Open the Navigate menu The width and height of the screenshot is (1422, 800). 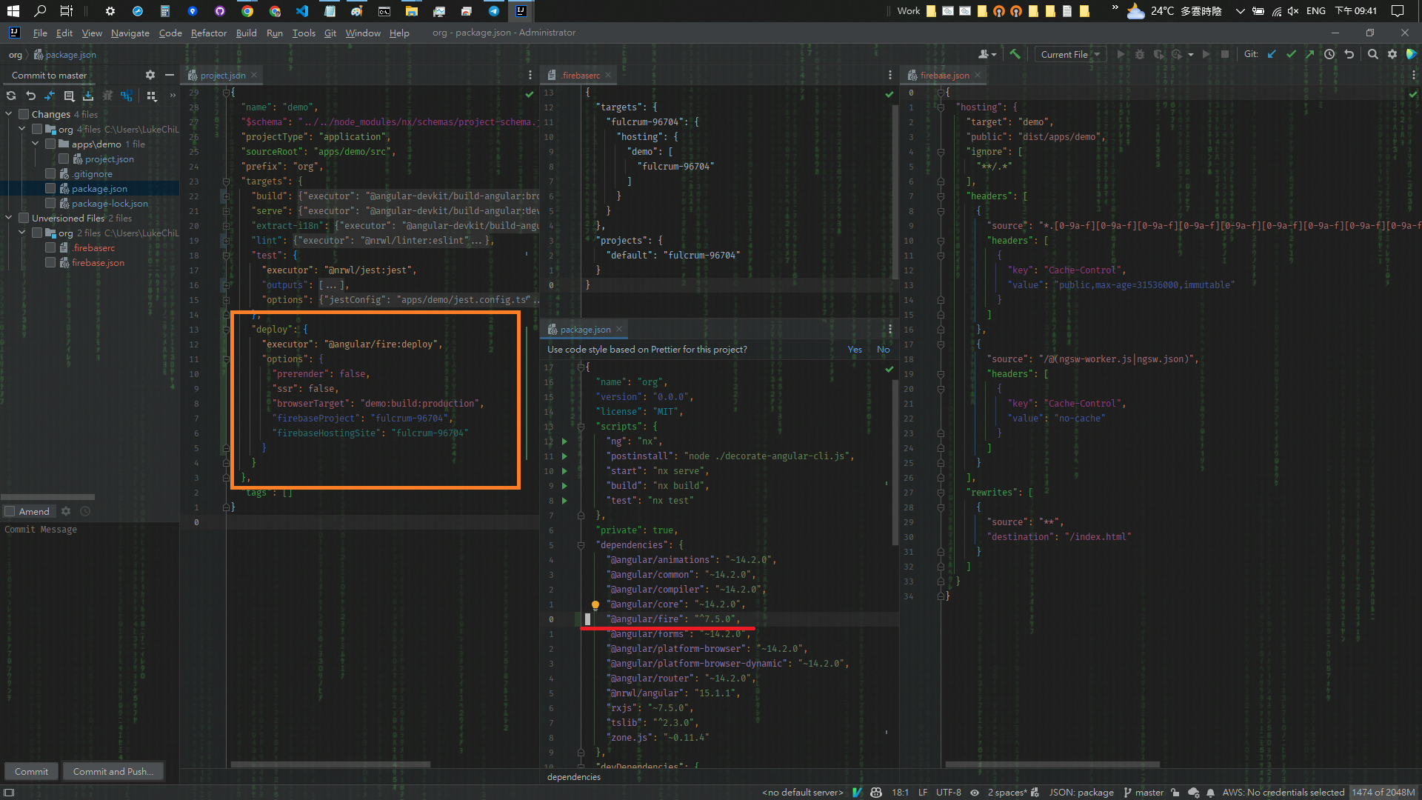(x=130, y=33)
